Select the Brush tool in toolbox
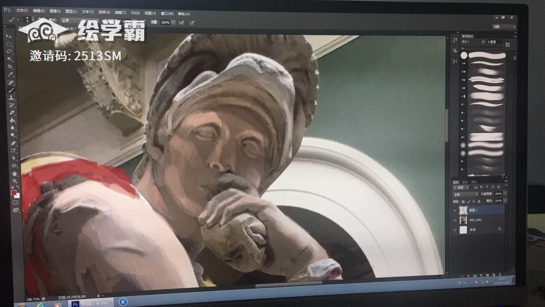Viewport: 545px width, 307px height. pyautogui.click(x=11, y=90)
